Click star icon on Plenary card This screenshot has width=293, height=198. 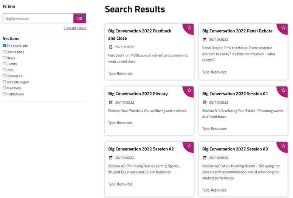tap(189, 90)
